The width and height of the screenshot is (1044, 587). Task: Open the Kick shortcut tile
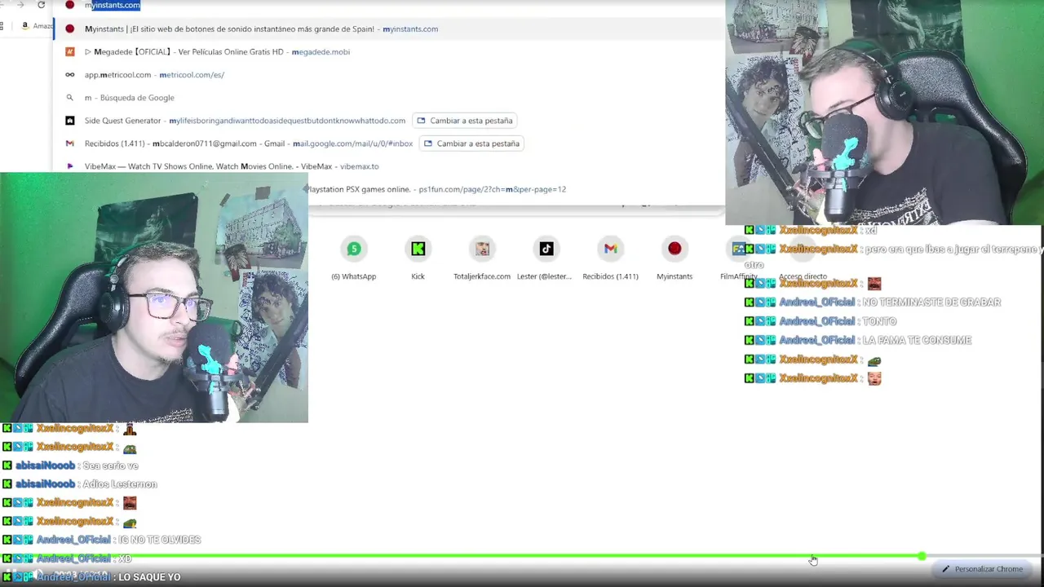tap(418, 259)
